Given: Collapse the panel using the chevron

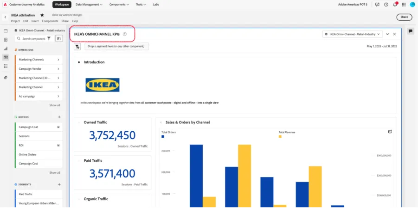Looking at the screenshot, I should (x=387, y=34).
